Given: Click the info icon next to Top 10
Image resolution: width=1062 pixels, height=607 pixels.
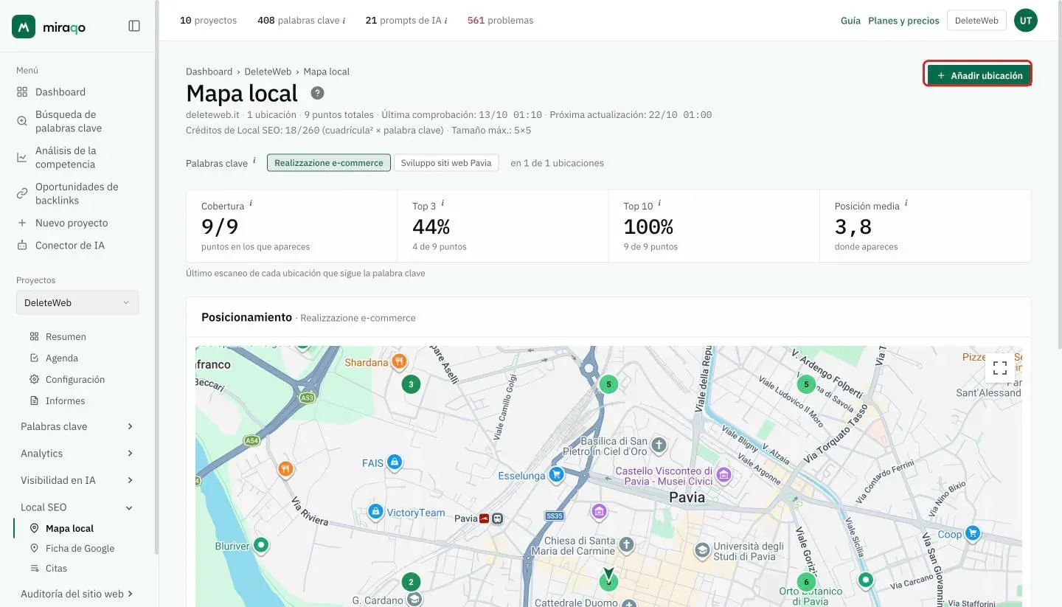Looking at the screenshot, I should coord(659,203).
